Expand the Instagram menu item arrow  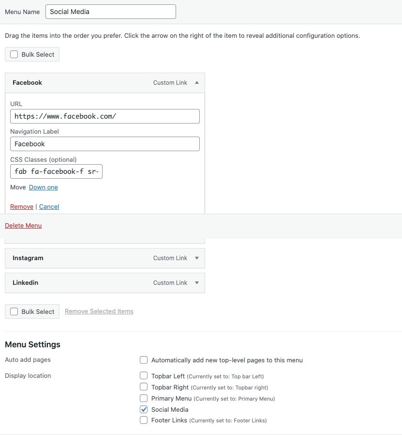tap(197, 258)
